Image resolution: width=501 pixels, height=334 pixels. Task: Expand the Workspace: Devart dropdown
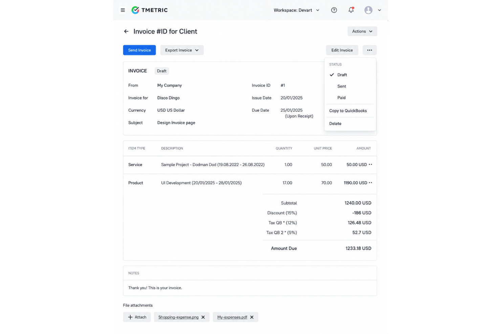[297, 10]
